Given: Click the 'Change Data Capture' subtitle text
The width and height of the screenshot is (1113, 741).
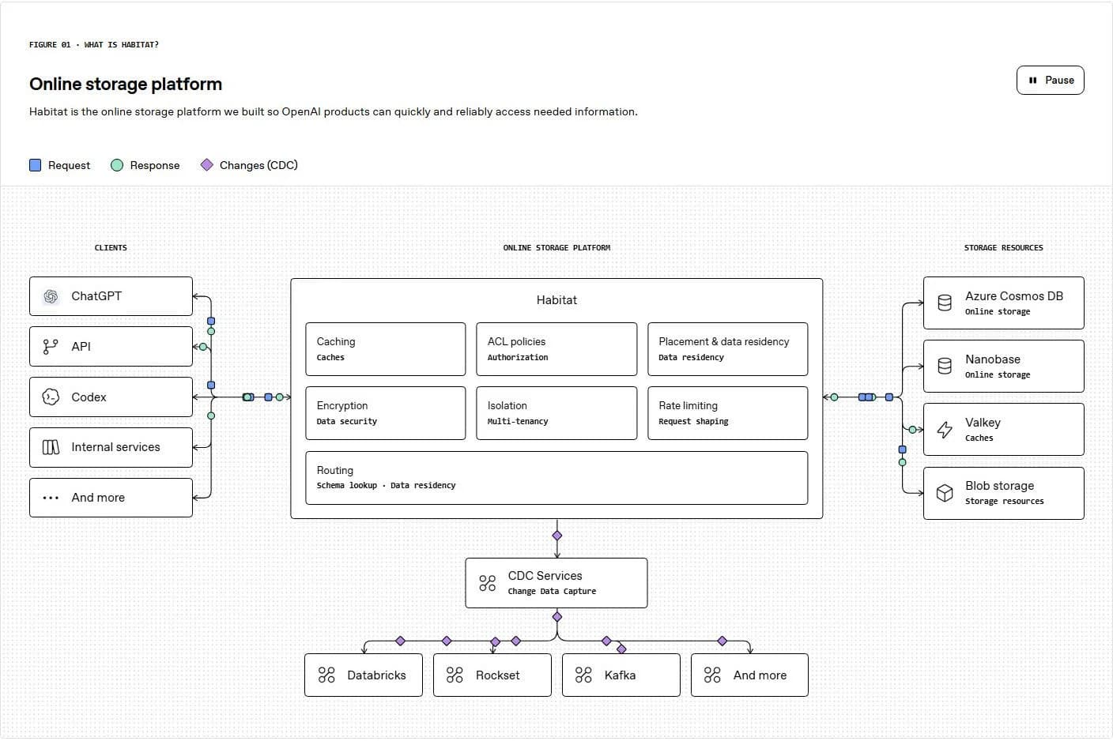Looking at the screenshot, I should pyautogui.click(x=552, y=592).
